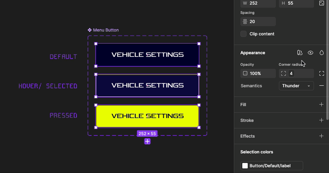
Task: Click the Effects section heading
Action: (x=248, y=136)
